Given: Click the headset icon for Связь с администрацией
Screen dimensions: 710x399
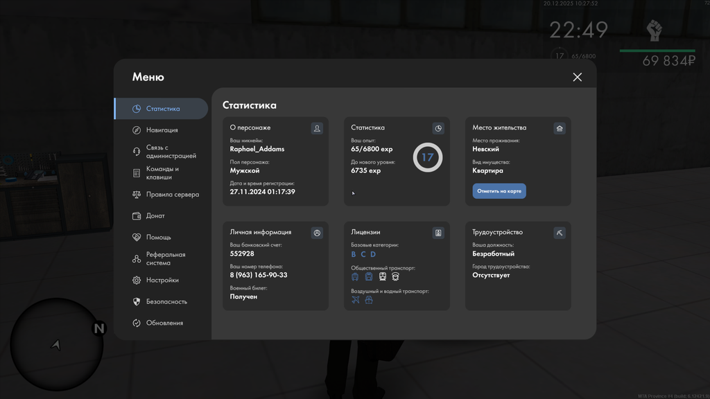Looking at the screenshot, I should (137, 152).
